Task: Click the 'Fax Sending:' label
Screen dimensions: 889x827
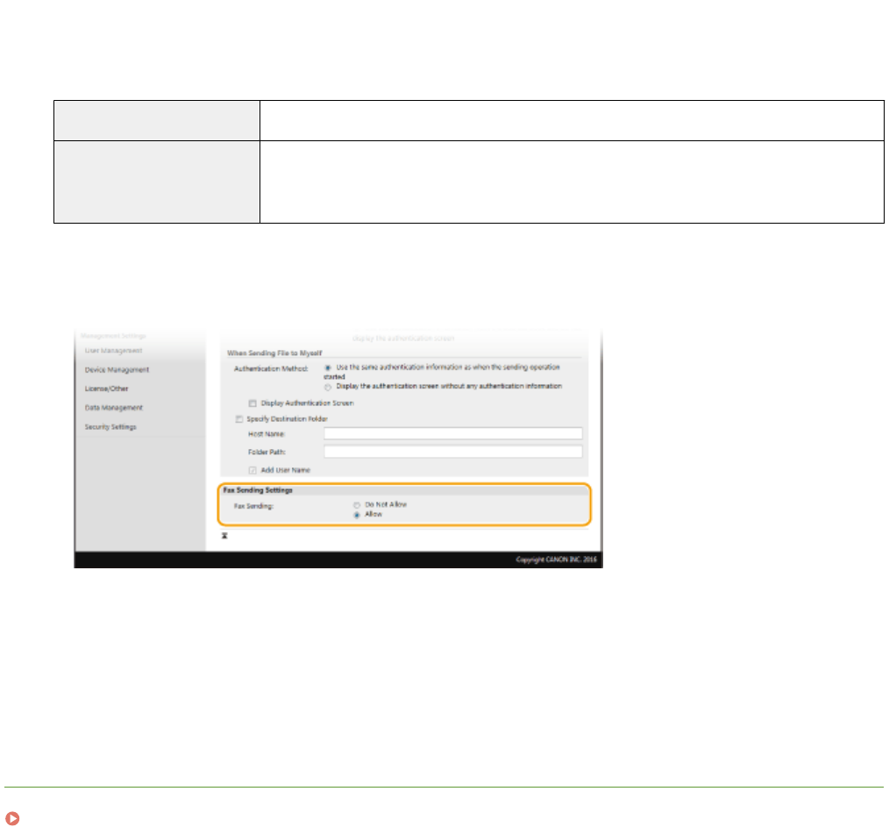Action: [253, 506]
